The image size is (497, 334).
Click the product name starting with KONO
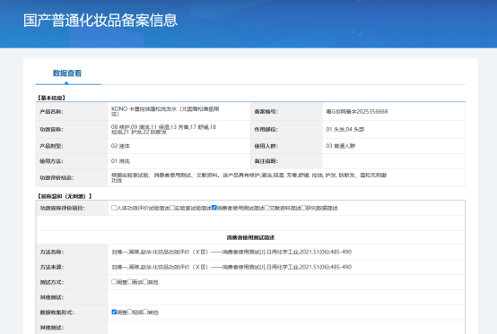[165, 111]
